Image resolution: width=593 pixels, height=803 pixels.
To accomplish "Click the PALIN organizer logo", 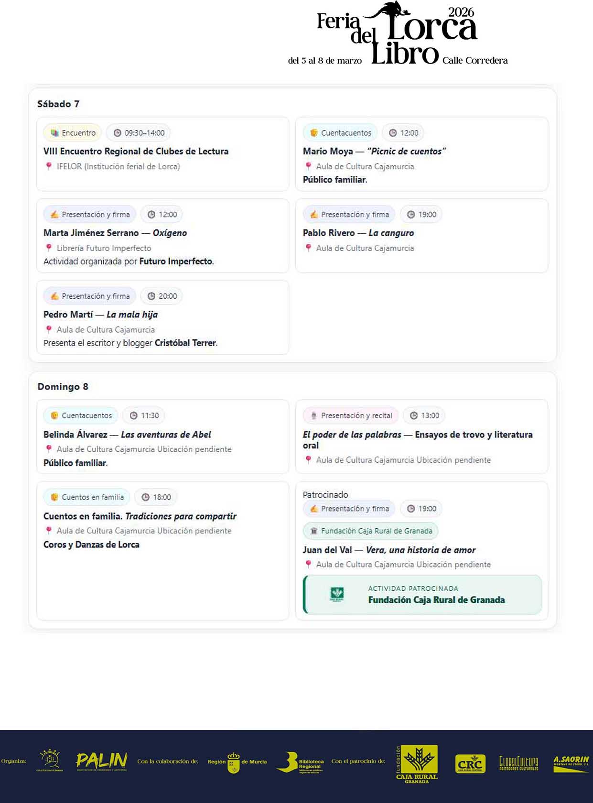I will click(101, 761).
